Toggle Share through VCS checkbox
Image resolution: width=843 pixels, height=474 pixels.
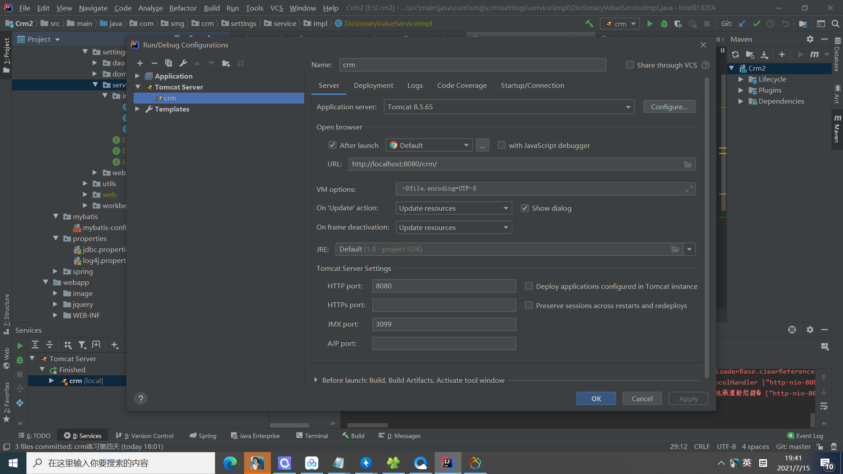[630, 65]
